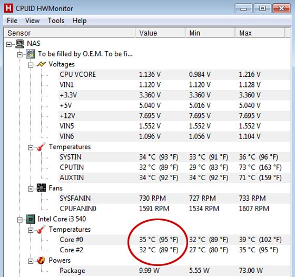Click the 27 °C (80 °F) Core #2 min

coord(209,250)
